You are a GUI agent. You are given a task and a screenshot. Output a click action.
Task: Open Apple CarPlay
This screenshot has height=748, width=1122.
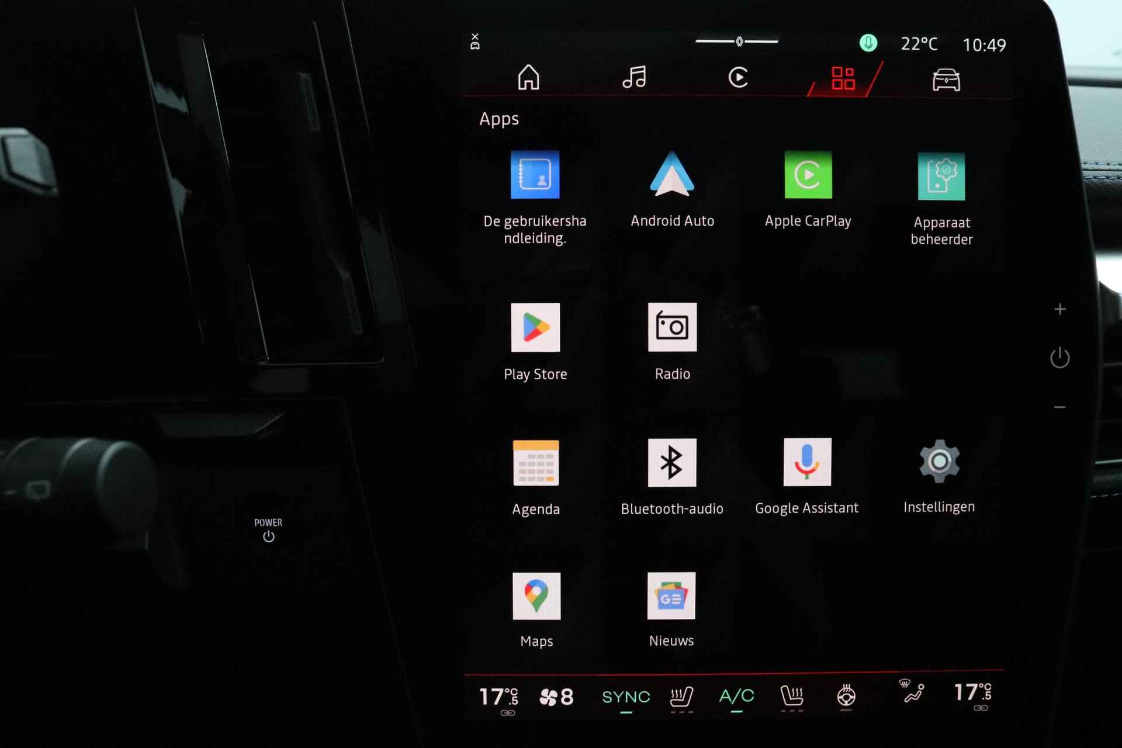click(808, 175)
